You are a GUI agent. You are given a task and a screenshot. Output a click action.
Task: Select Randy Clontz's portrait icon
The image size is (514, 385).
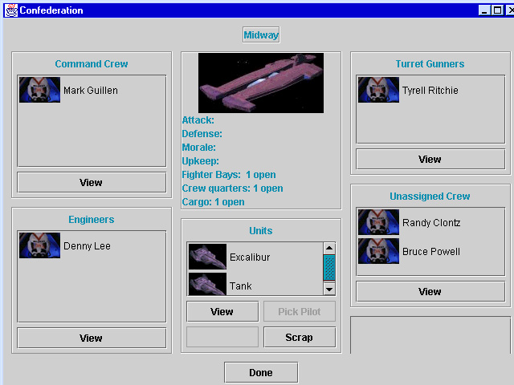(378, 222)
